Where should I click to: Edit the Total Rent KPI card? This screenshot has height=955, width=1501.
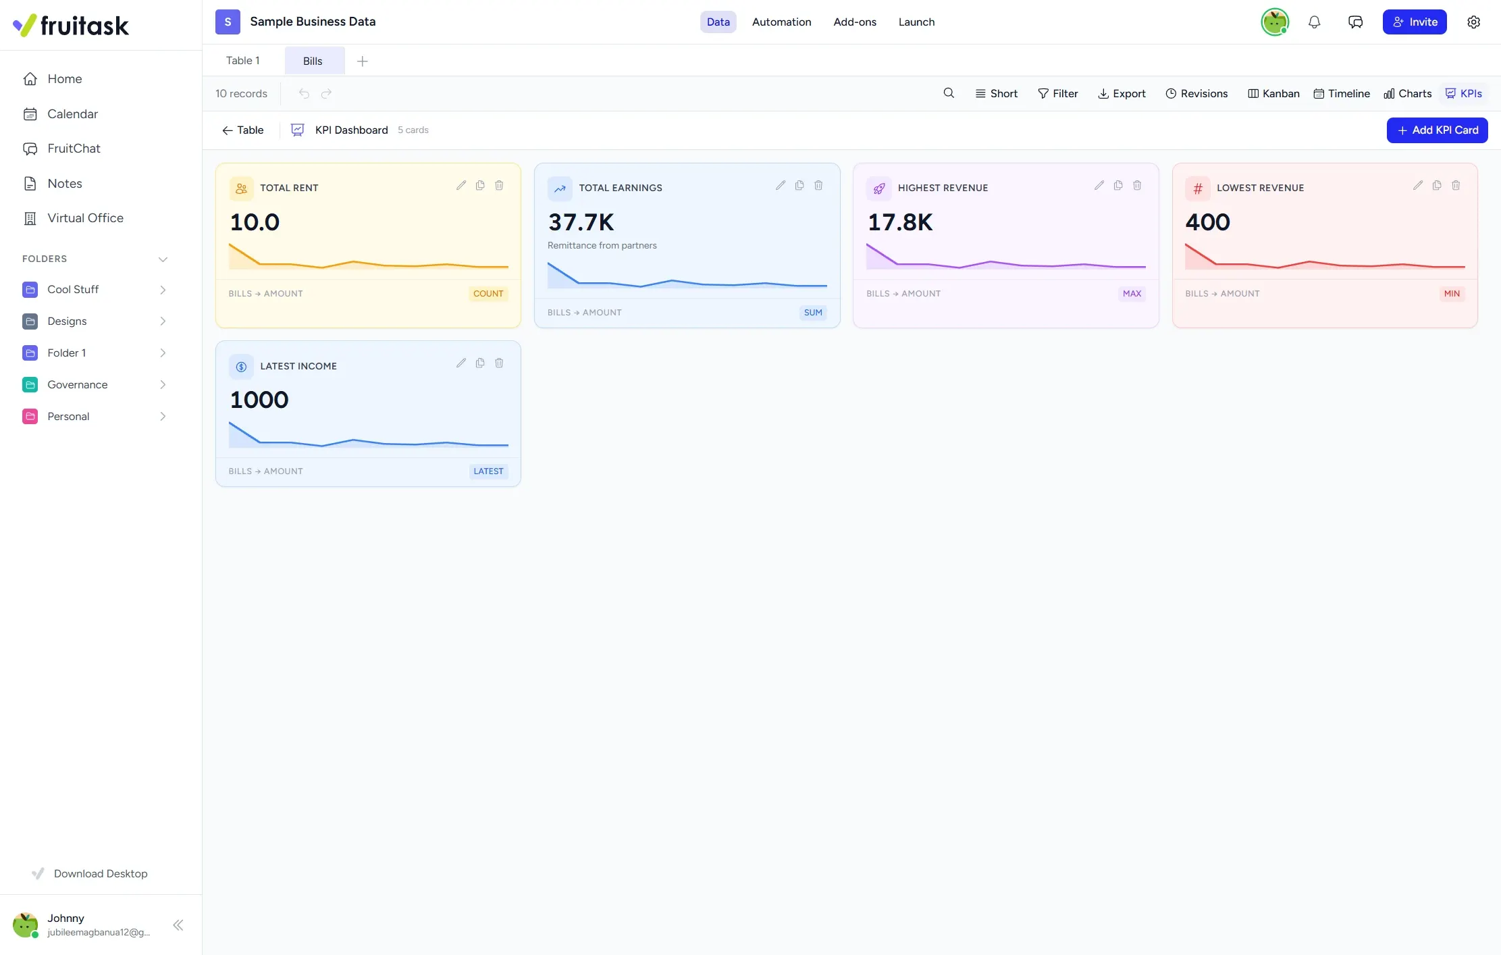point(461,185)
